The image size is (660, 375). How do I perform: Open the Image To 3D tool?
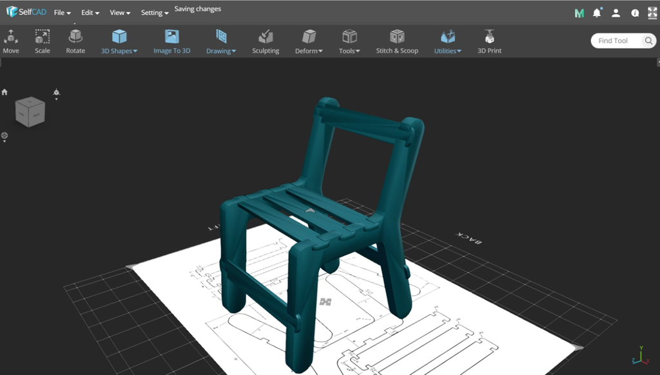[171, 40]
